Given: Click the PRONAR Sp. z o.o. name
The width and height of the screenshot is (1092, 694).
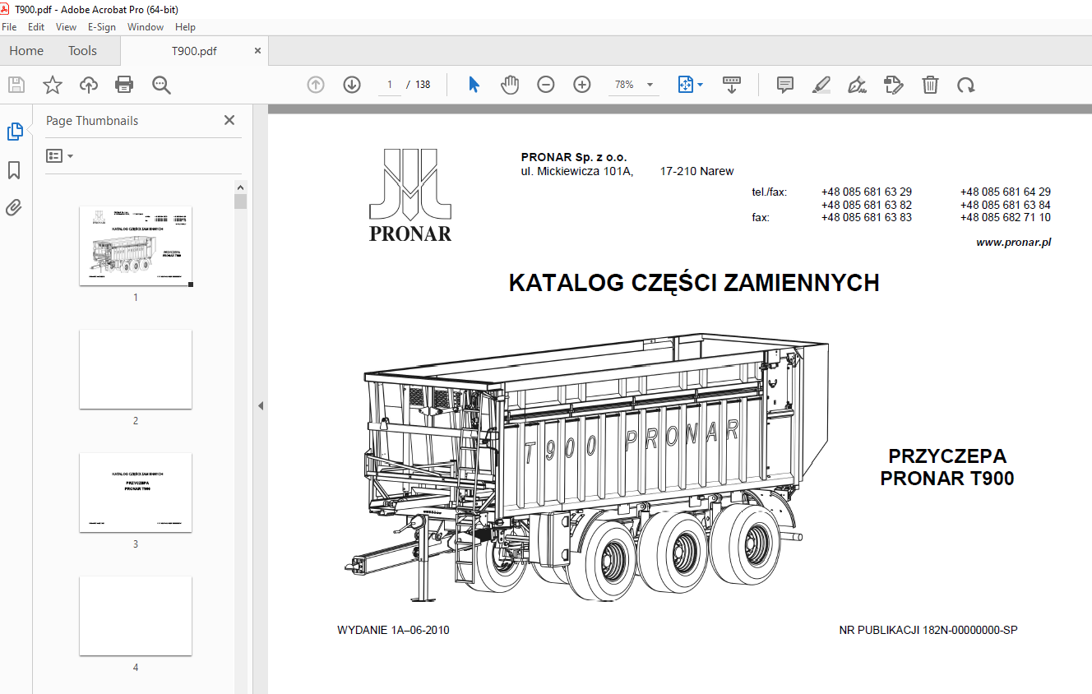Looking at the screenshot, I should point(574,157).
